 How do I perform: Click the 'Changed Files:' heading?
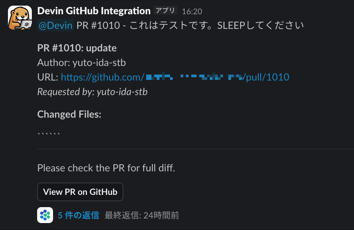tap(69, 114)
